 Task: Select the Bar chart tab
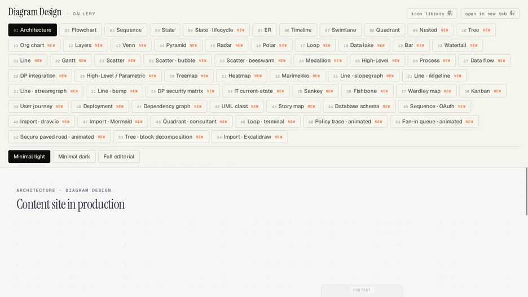pos(411,45)
